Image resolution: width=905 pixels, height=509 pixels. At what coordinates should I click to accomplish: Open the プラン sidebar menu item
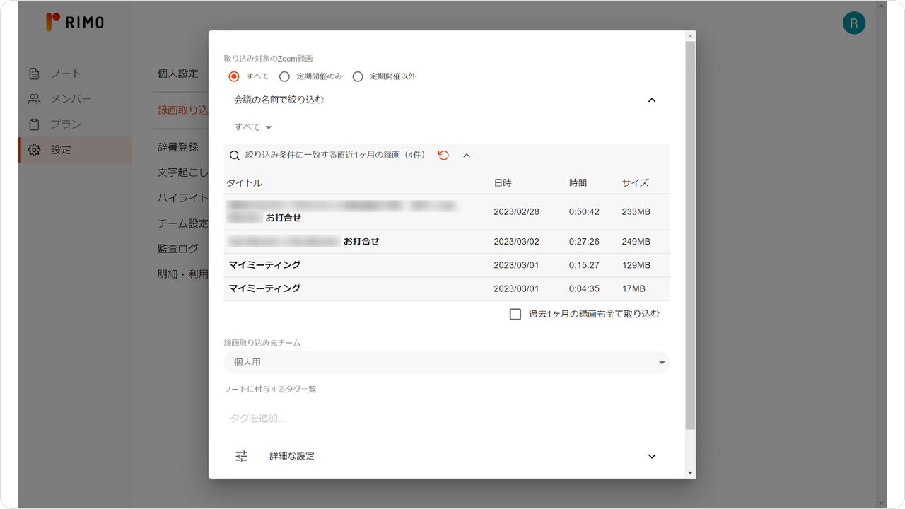point(75,124)
